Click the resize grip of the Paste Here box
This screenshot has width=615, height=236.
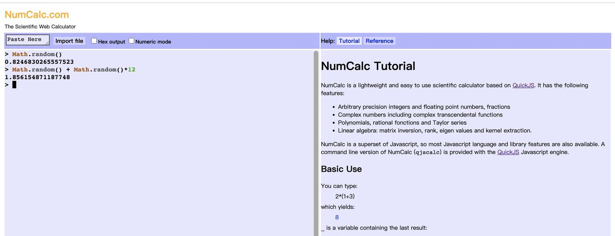[47, 43]
